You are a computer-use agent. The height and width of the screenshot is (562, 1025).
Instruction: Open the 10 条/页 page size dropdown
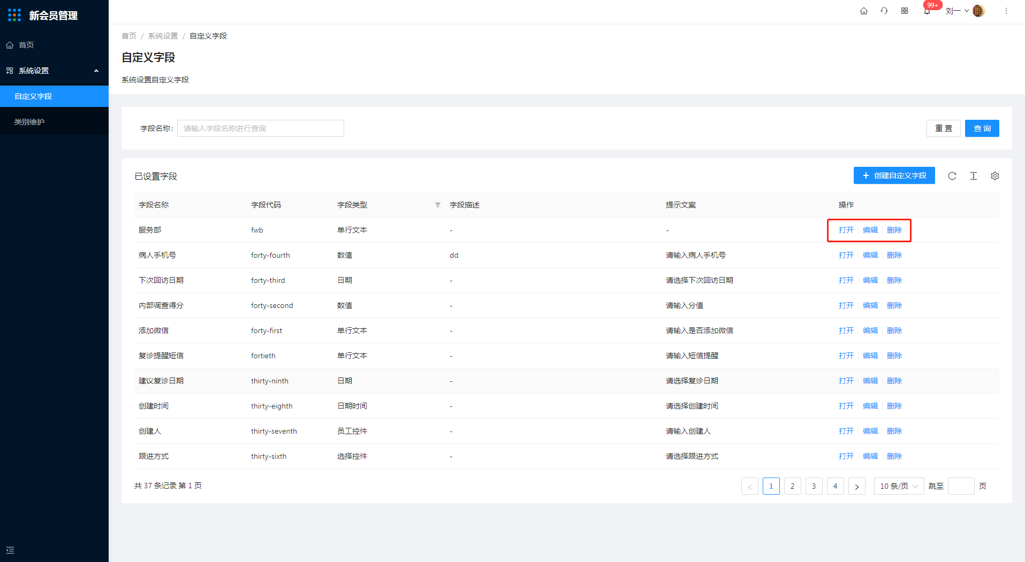click(x=899, y=486)
